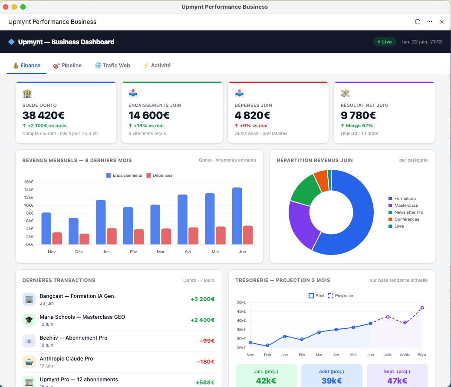Open the Trafic Web tab

tap(112, 66)
